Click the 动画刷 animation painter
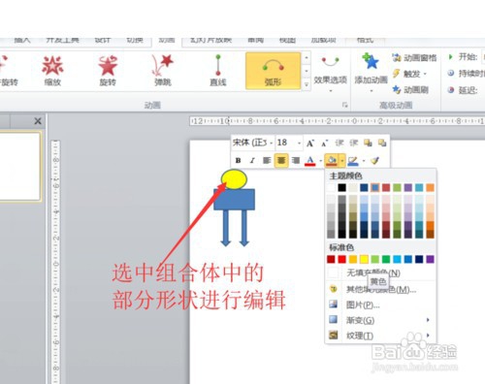 (410, 89)
